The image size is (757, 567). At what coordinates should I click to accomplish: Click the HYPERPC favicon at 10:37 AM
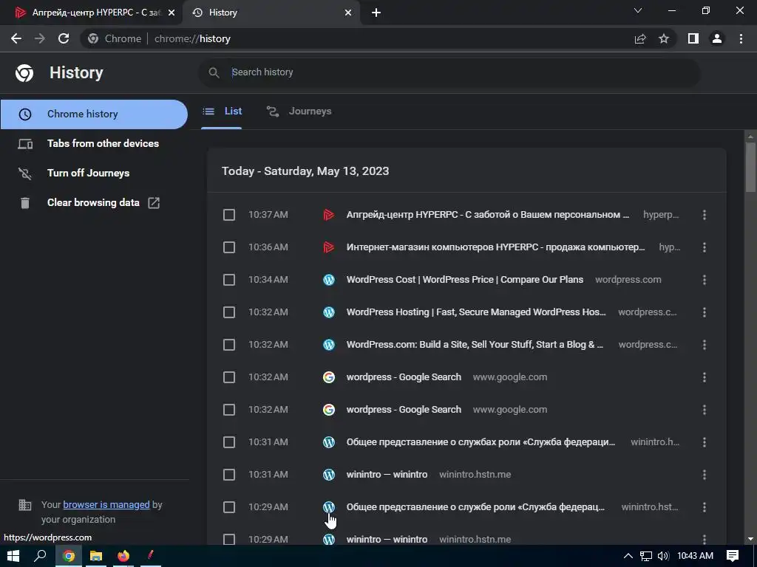[329, 215]
